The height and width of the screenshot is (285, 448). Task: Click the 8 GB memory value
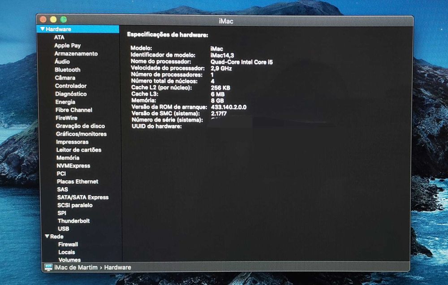217,101
